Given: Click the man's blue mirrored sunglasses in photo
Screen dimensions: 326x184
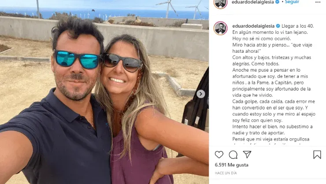Looking at the screenshot, I should [x=77, y=60].
